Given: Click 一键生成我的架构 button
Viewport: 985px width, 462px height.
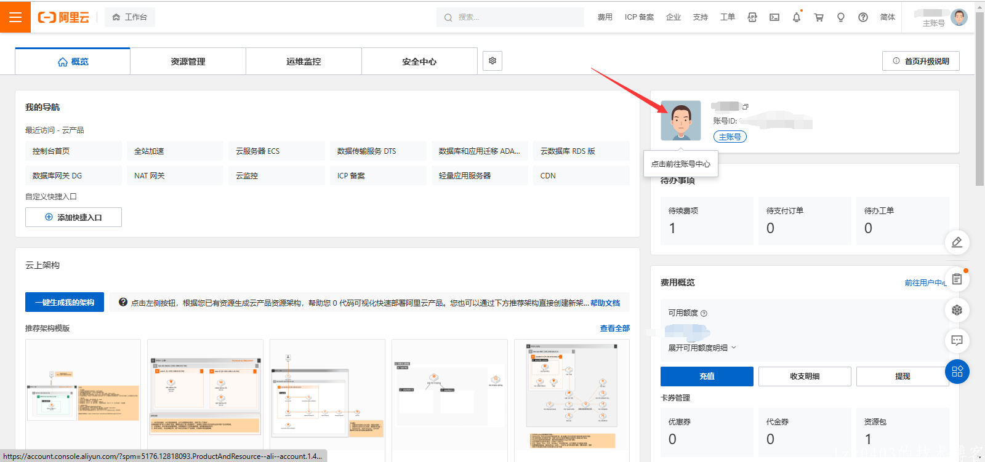Looking at the screenshot, I should (x=65, y=302).
